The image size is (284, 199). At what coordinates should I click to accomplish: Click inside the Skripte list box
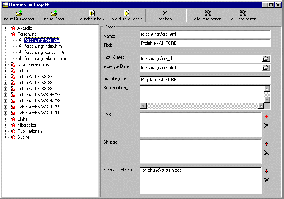click(x=201, y=152)
